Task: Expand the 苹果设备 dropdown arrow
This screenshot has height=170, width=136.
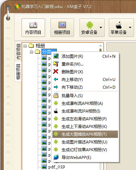Action: (x=130, y=28)
